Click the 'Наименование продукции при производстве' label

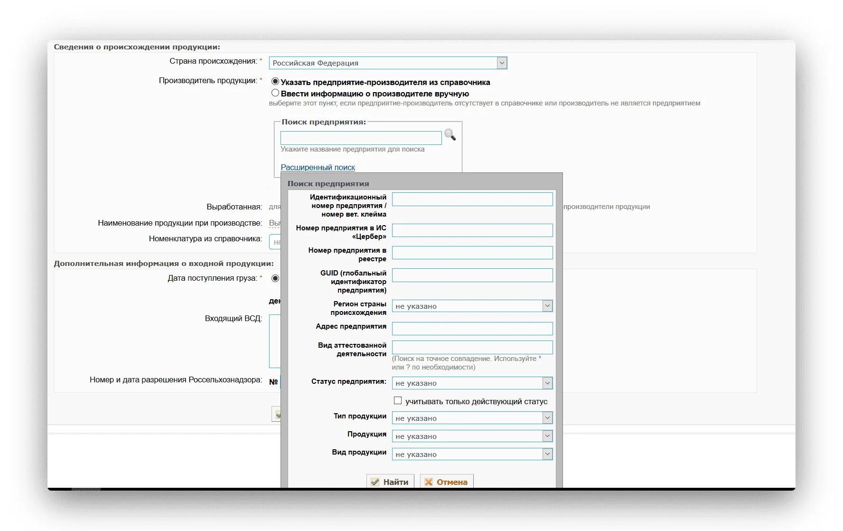[x=180, y=223]
